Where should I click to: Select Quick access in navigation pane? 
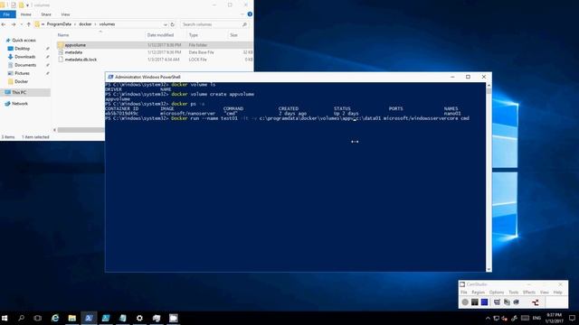24,40
